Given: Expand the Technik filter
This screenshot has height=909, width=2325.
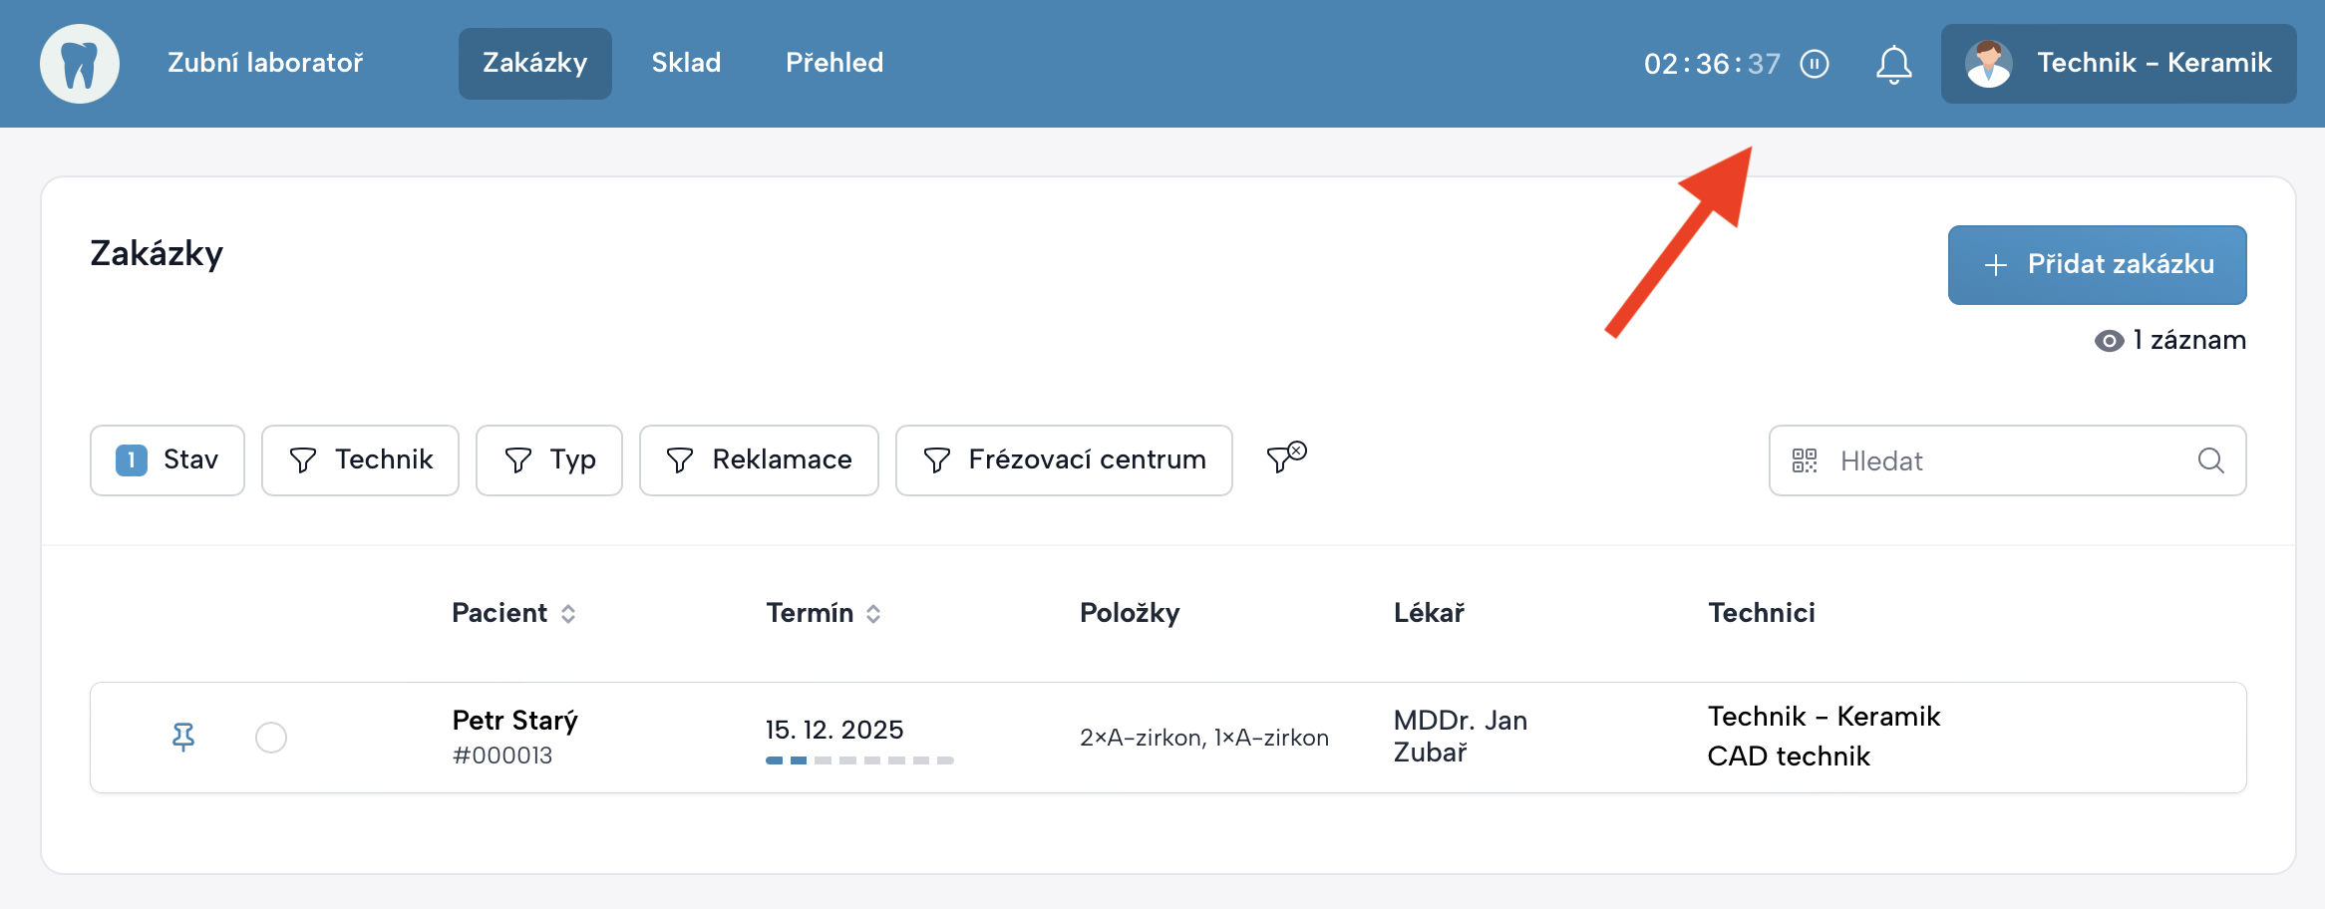Looking at the screenshot, I should coord(360,460).
